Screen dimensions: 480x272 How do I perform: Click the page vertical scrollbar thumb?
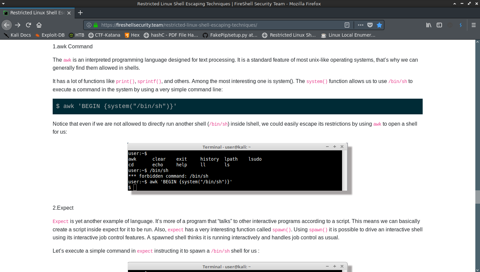pos(477,197)
